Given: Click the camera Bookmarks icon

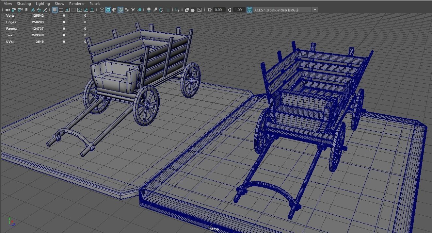Looking at the screenshot, I should point(26,10).
